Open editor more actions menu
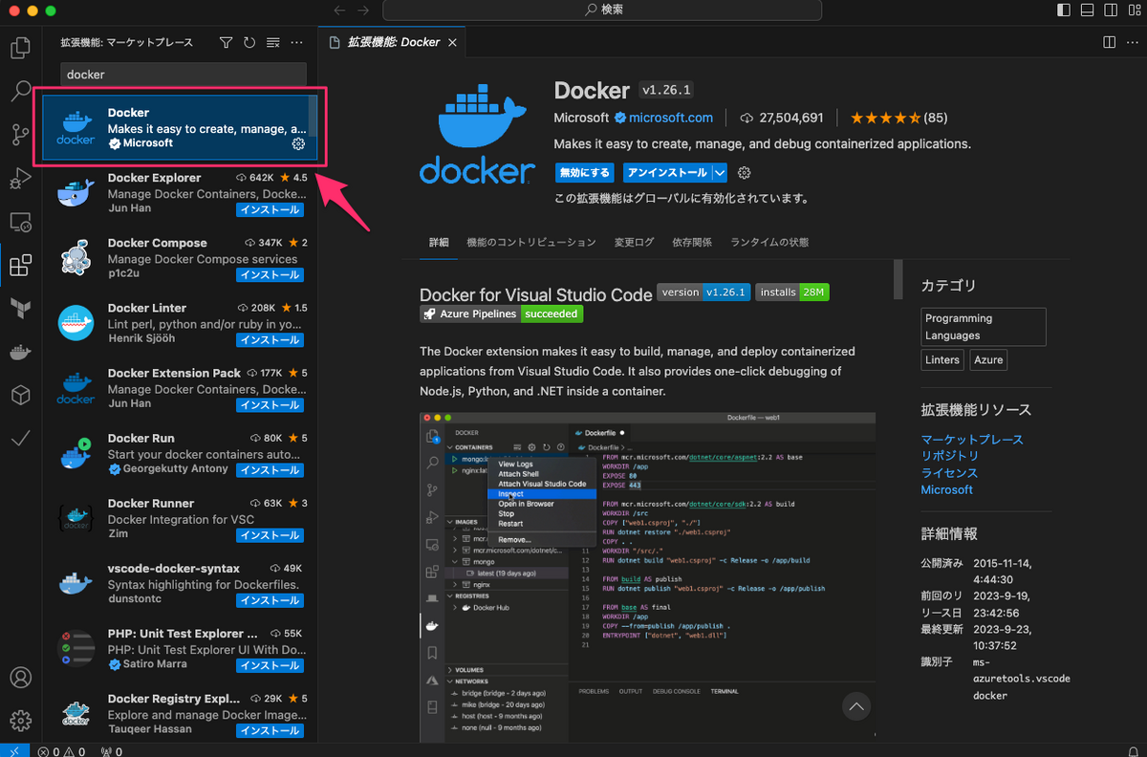 1132,42
